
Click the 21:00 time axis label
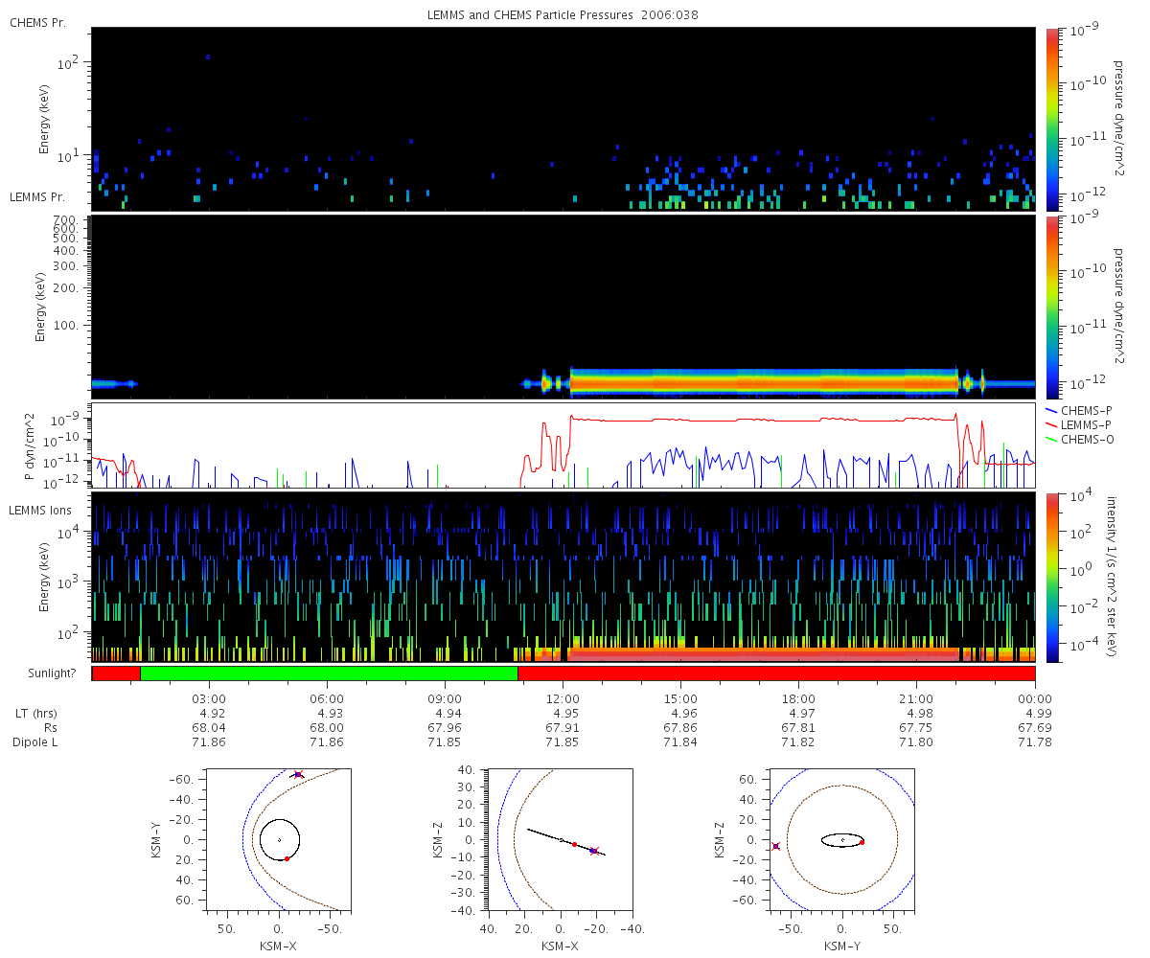point(916,697)
